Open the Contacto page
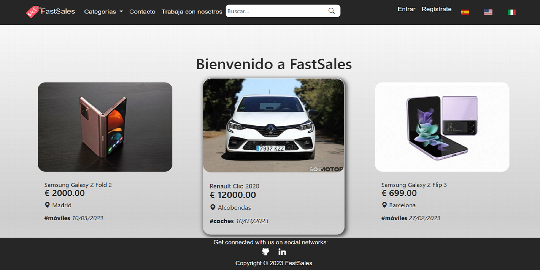This screenshot has height=270, width=540. pyautogui.click(x=142, y=12)
